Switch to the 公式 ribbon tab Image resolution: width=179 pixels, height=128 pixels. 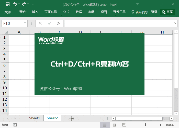(66, 12)
